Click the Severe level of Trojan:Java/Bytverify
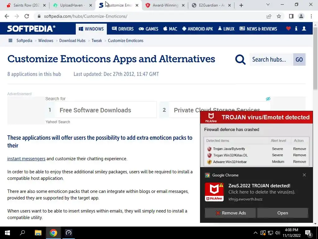Image resolution: width=318 pixels, height=239 pixels. [x=277, y=149]
